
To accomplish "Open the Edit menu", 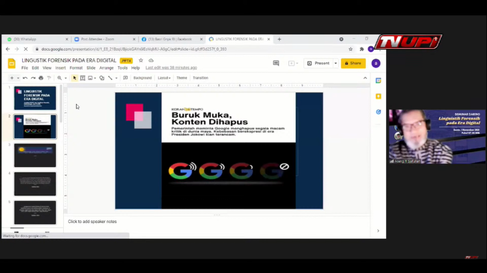I will click(x=35, y=68).
